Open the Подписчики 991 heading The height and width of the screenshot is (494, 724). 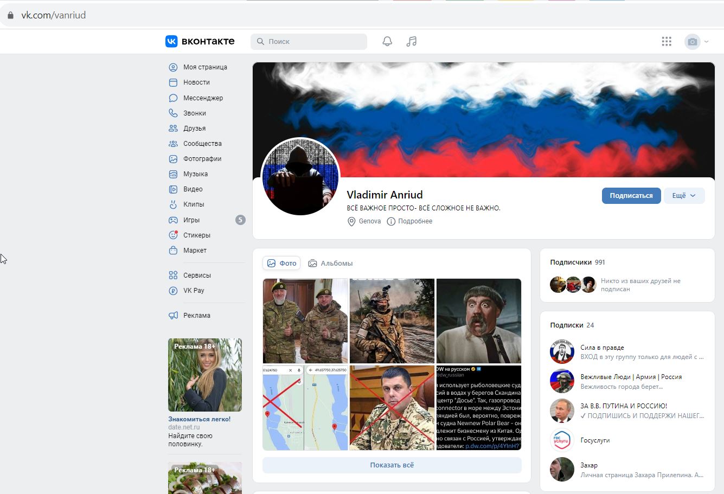(x=578, y=262)
